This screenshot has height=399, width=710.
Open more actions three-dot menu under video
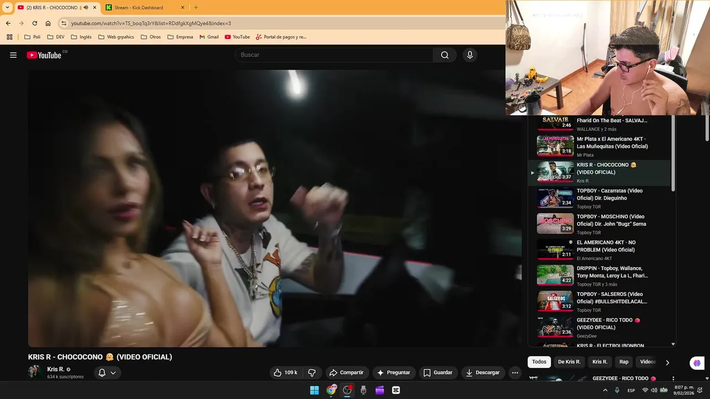click(515, 372)
